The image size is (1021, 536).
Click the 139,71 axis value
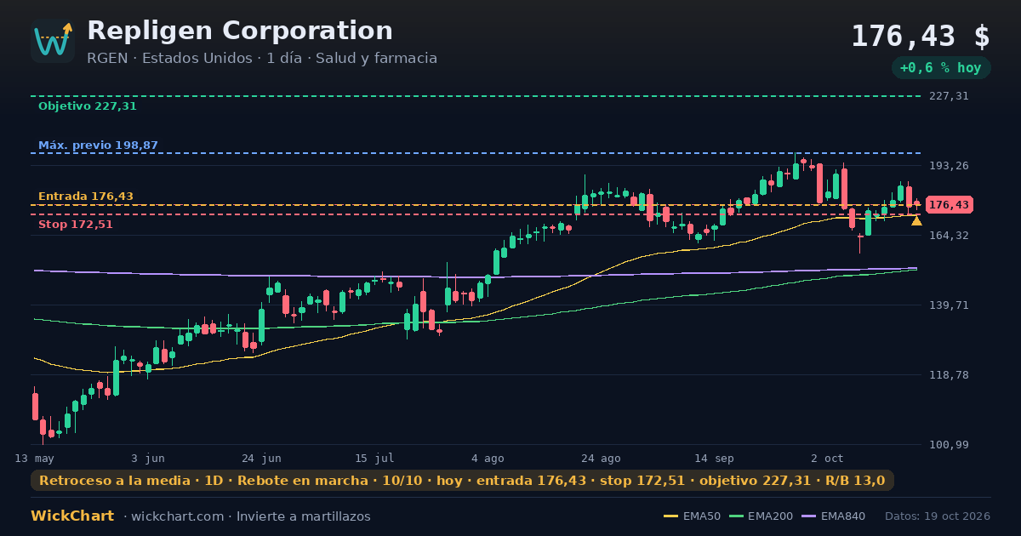(949, 305)
